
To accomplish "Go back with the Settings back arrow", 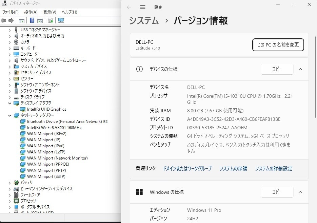I will pyautogui.click(x=129, y=7).
